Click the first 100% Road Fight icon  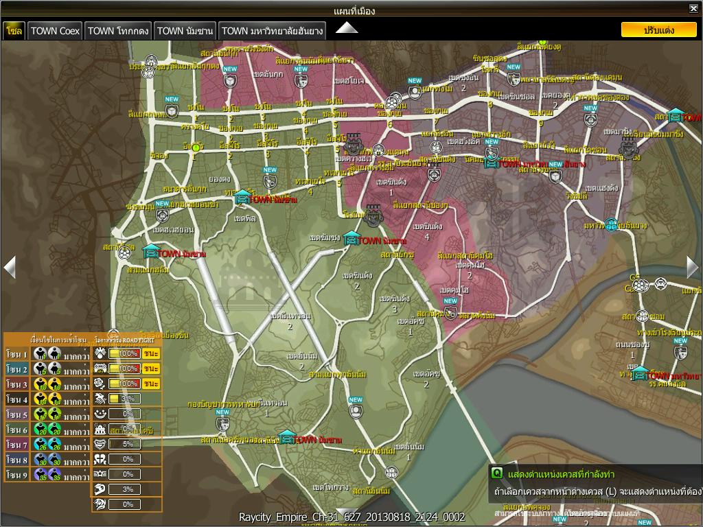coord(100,353)
